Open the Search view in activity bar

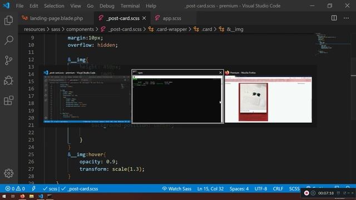coord(9,40)
